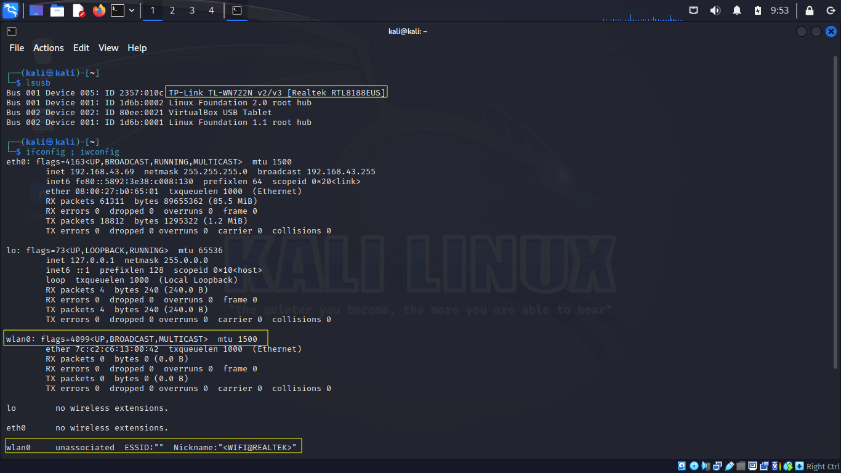Click the VirtualBox hard disk status icon
This screenshot has width=841, height=473.
[682, 466]
